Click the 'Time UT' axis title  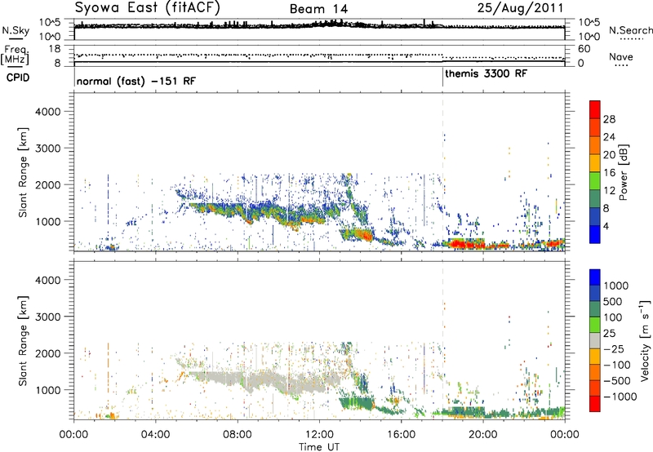click(x=319, y=447)
